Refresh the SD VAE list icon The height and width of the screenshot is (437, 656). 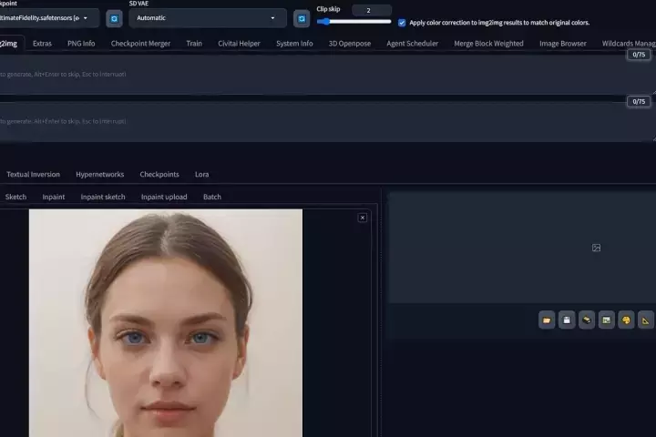point(302,19)
